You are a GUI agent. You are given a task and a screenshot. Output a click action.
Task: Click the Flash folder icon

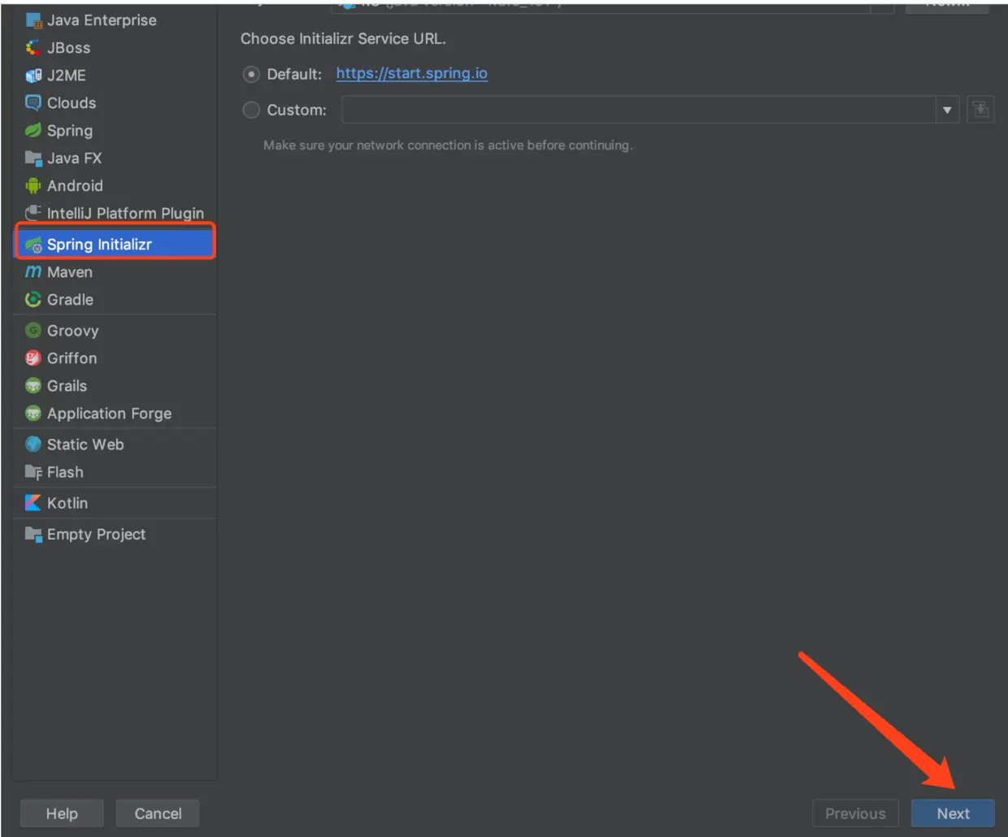pyautogui.click(x=33, y=472)
